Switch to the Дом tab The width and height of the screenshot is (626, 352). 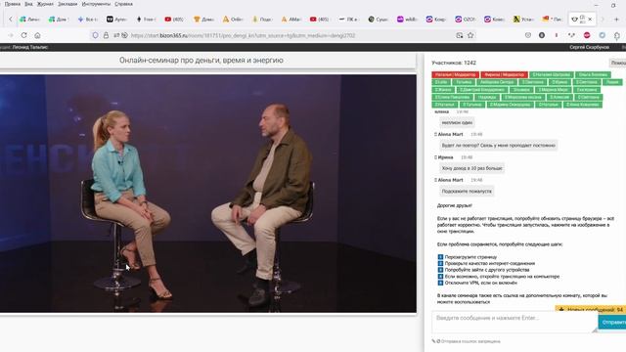click(x=59, y=20)
